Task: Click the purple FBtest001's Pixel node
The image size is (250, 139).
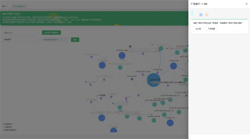Action: point(143,75)
